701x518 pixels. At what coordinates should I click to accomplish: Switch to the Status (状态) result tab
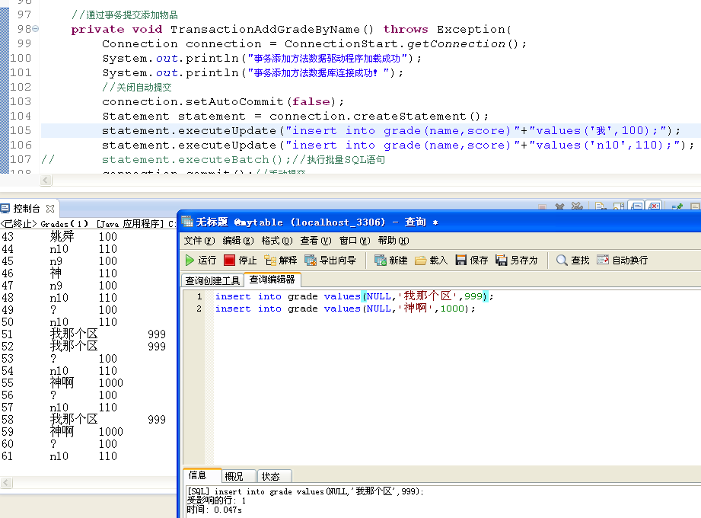[x=275, y=476]
